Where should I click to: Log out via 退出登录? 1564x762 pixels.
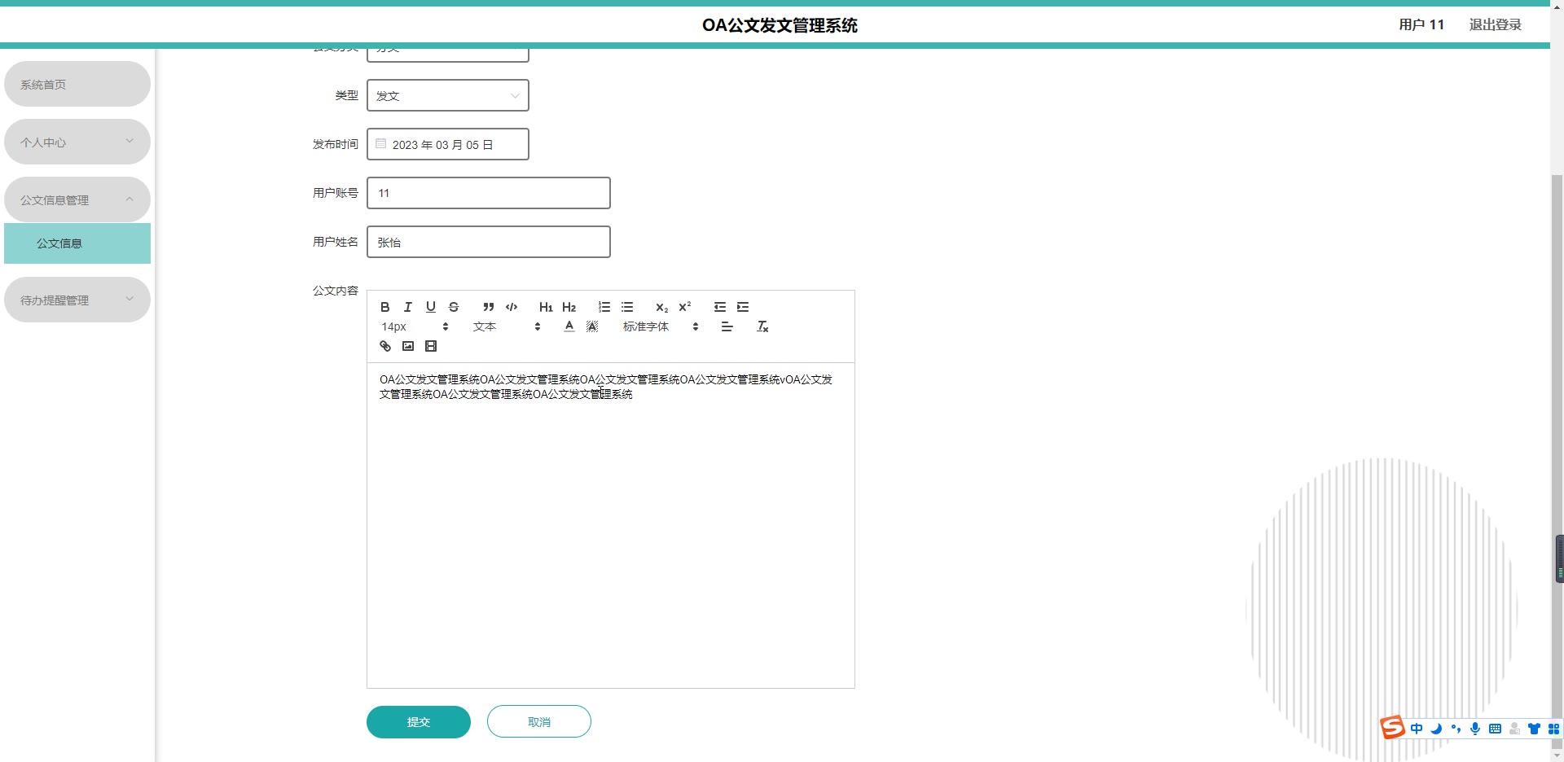pyautogui.click(x=1496, y=24)
